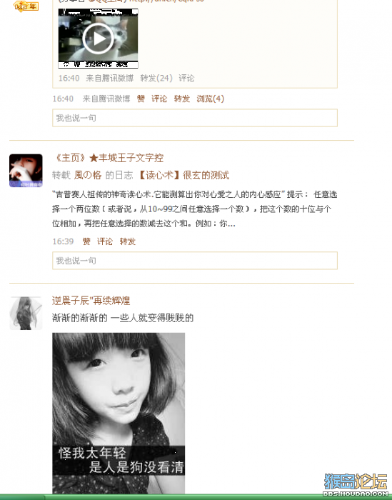Like the 16:39 post with 赞
The image size is (392, 500).
point(86,241)
